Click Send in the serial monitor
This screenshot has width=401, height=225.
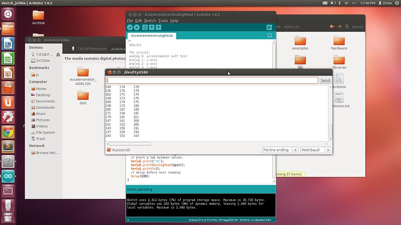325,80
